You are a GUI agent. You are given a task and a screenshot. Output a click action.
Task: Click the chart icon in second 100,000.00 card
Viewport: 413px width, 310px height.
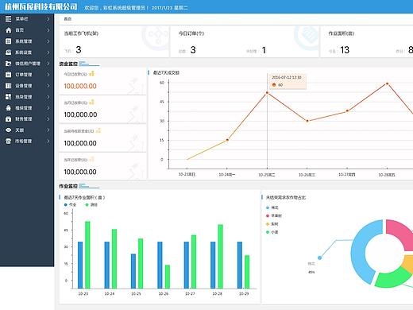(91, 103)
